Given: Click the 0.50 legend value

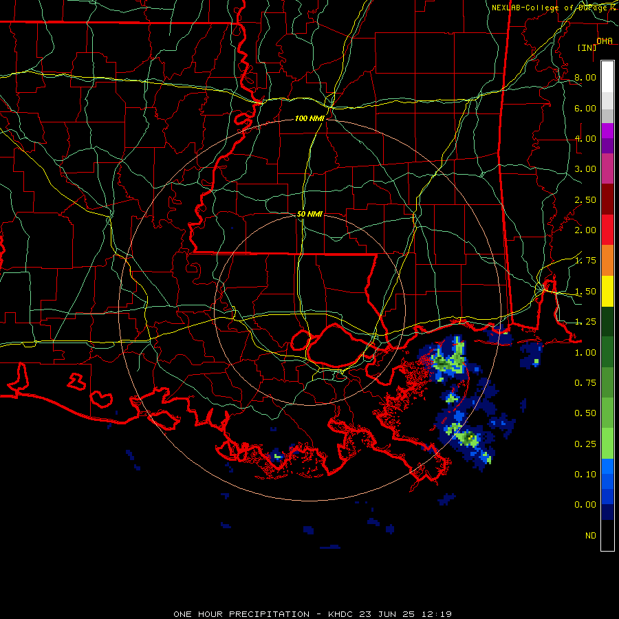Looking at the screenshot, I should tap(585, 413).
